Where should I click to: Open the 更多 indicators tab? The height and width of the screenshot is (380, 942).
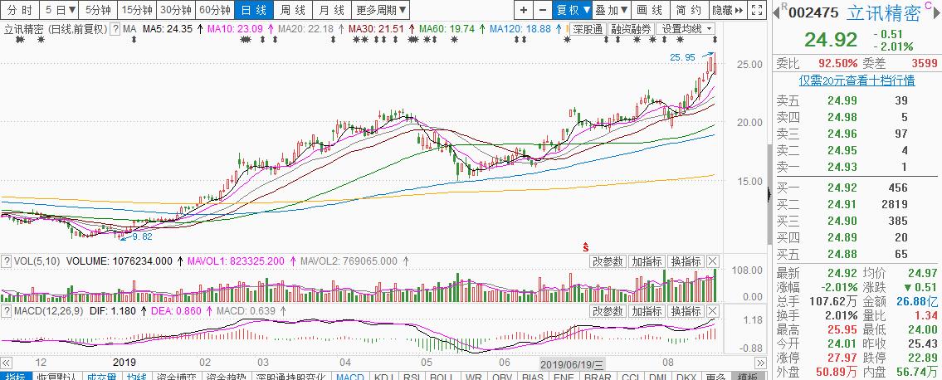point(716,376)
